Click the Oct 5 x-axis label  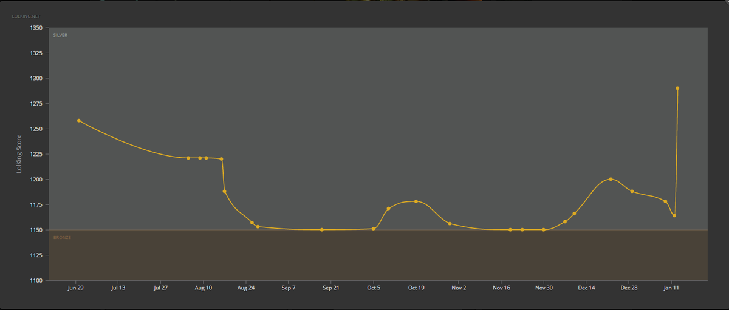click(x=374, y=288)
